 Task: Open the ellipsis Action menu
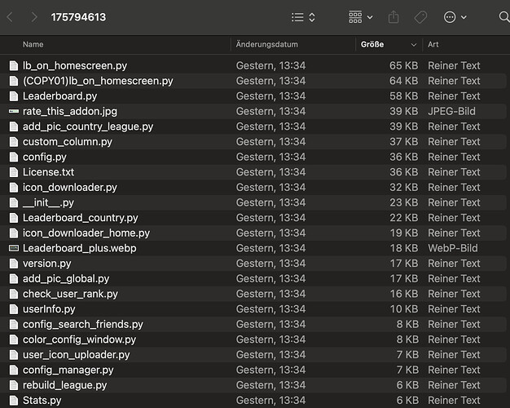pos(455,17)
